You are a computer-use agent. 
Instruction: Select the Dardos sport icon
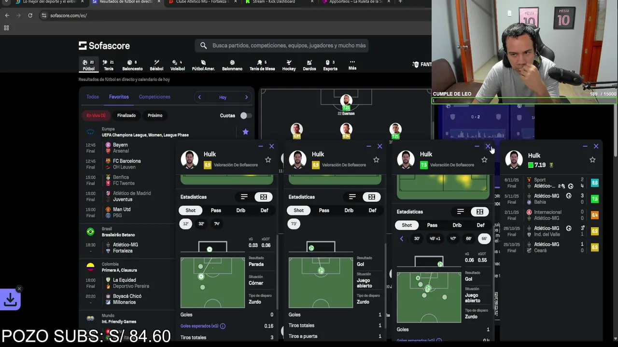[309, 65]
